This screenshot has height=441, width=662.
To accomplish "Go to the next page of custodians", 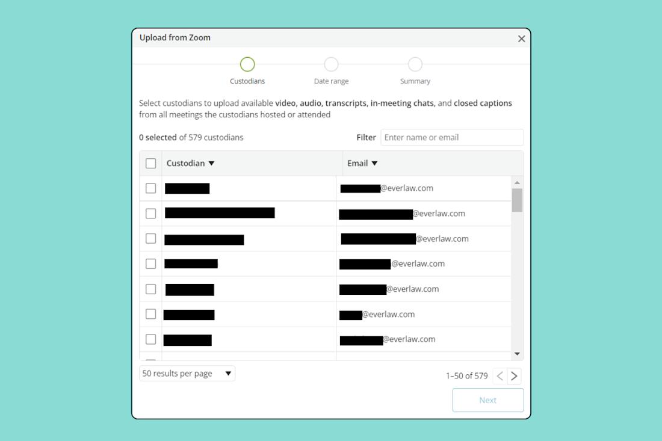I will [514, 376].
